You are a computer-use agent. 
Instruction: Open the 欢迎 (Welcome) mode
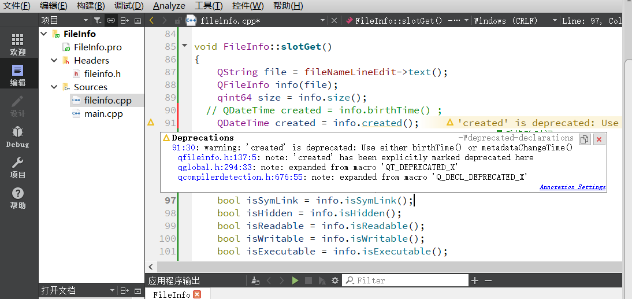pyautogui.click(x=18, y=45)
